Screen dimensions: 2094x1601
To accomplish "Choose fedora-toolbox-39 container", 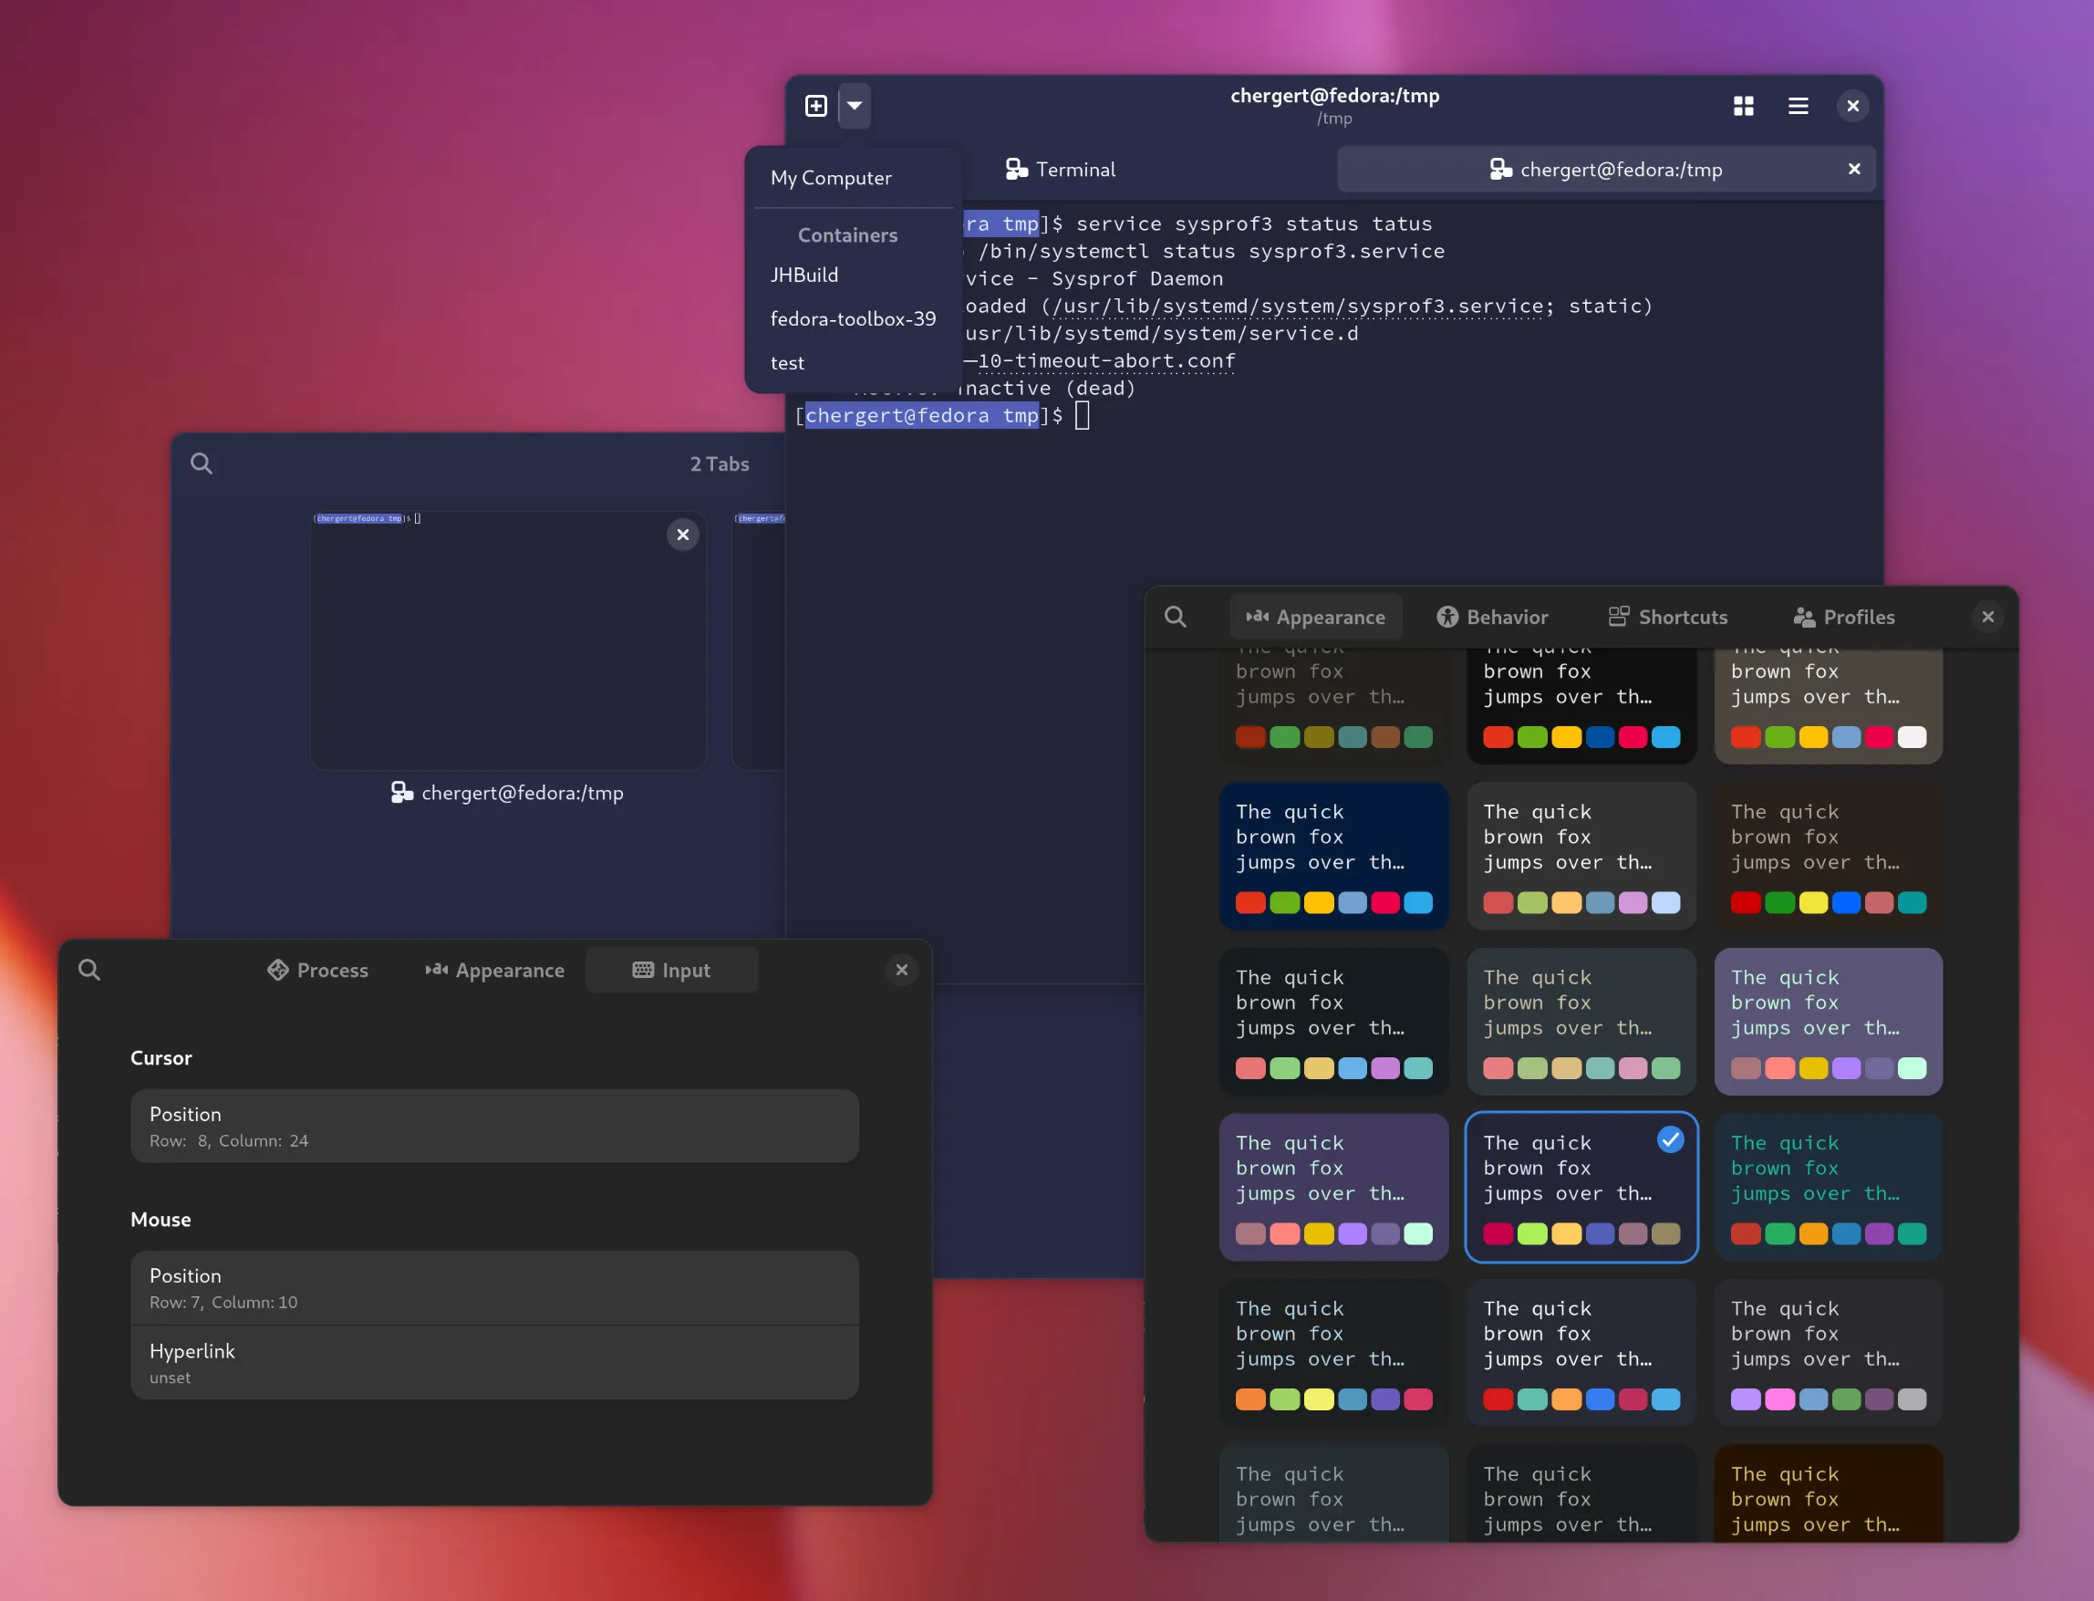I will pos(853,319).
